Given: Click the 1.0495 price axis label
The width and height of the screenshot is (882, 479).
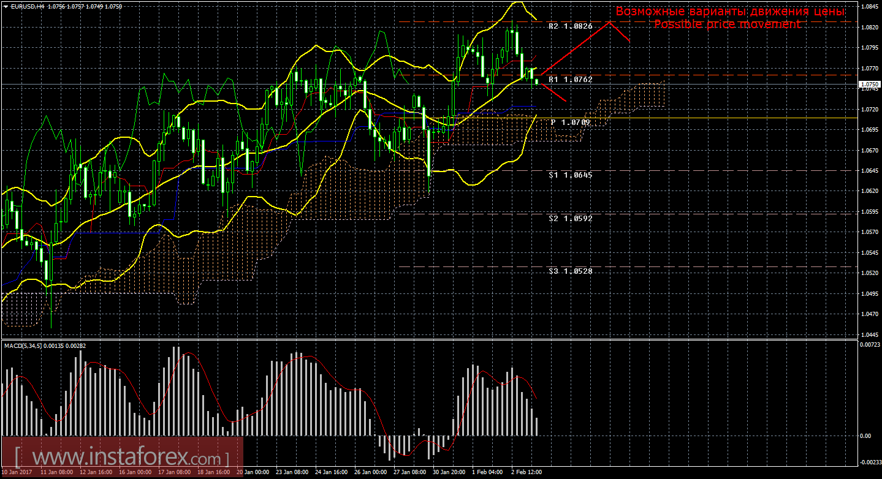Looking at the screenshot, I should point(869,293).
